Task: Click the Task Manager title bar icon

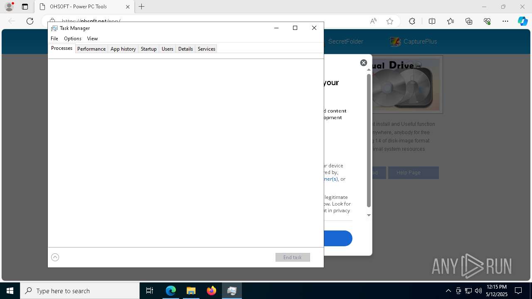Action: (54, 28)
